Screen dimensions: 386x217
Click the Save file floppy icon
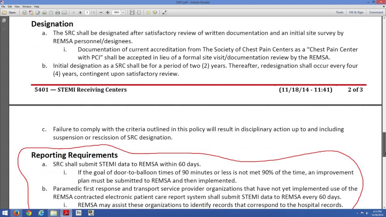click(x=51, y=12)
